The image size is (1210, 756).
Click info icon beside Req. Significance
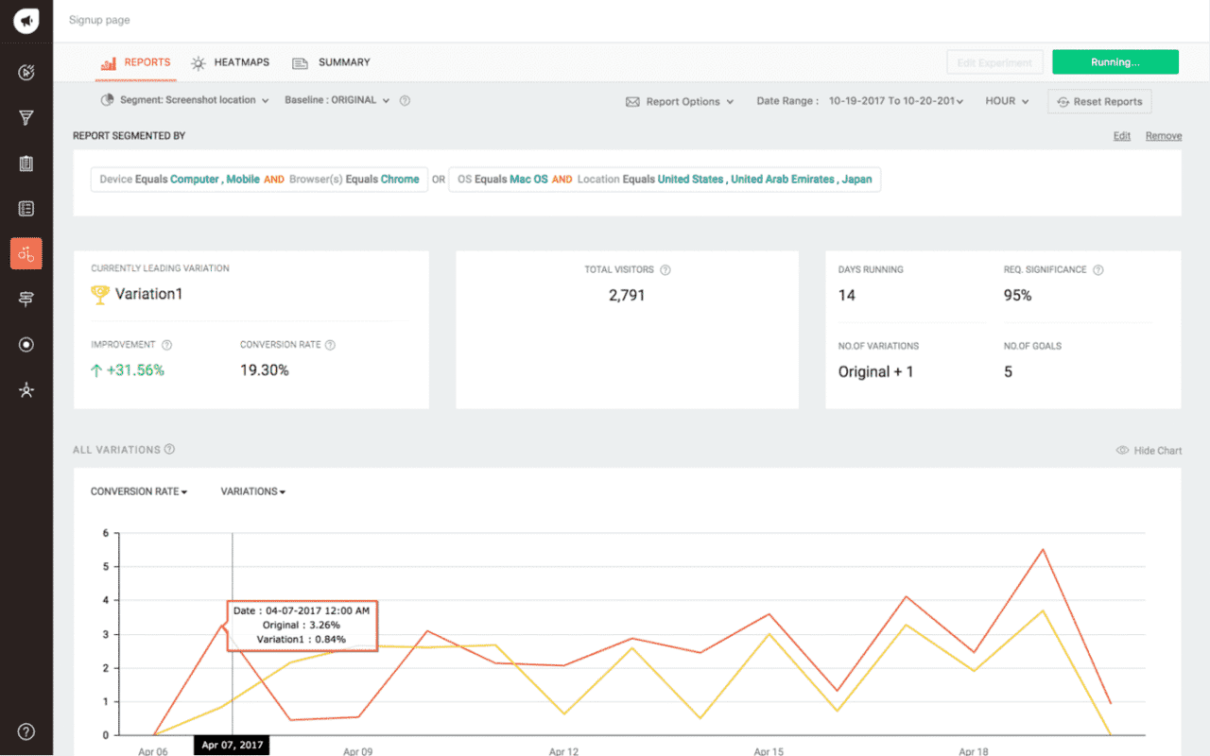1098,270
